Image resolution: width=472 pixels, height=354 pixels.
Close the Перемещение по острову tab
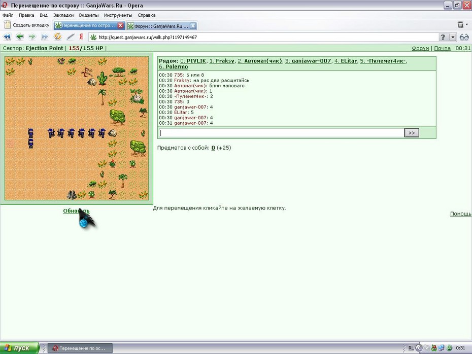tap(120, 25)
